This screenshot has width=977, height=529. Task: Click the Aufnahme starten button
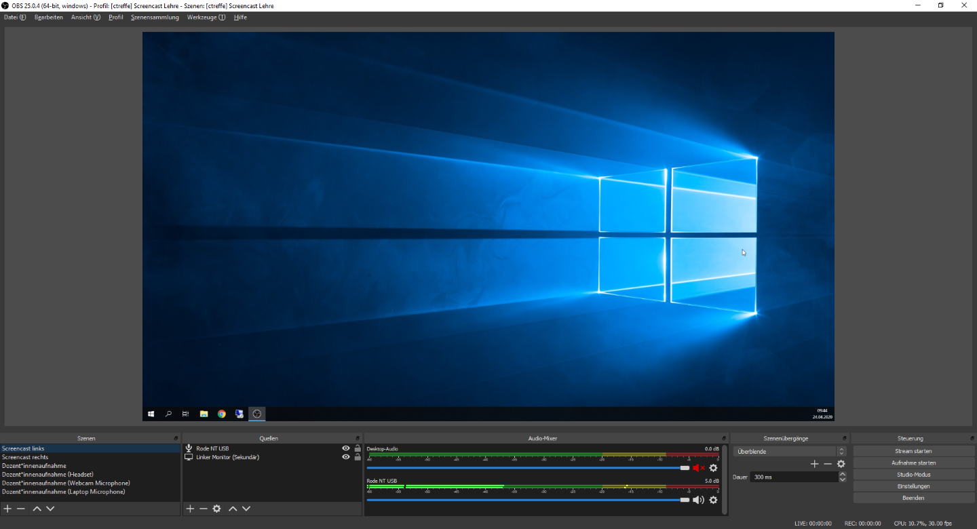[x=913, y=463]
